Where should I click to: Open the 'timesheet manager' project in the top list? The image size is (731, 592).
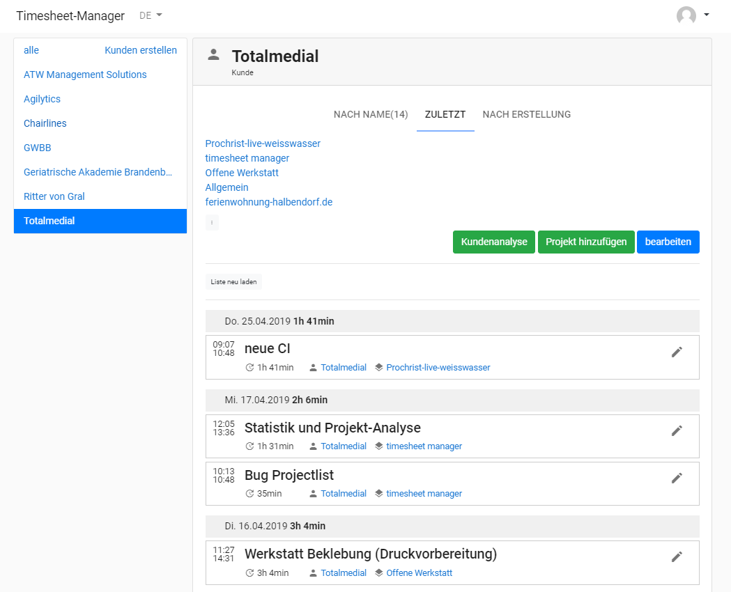[x=247, y=158]
